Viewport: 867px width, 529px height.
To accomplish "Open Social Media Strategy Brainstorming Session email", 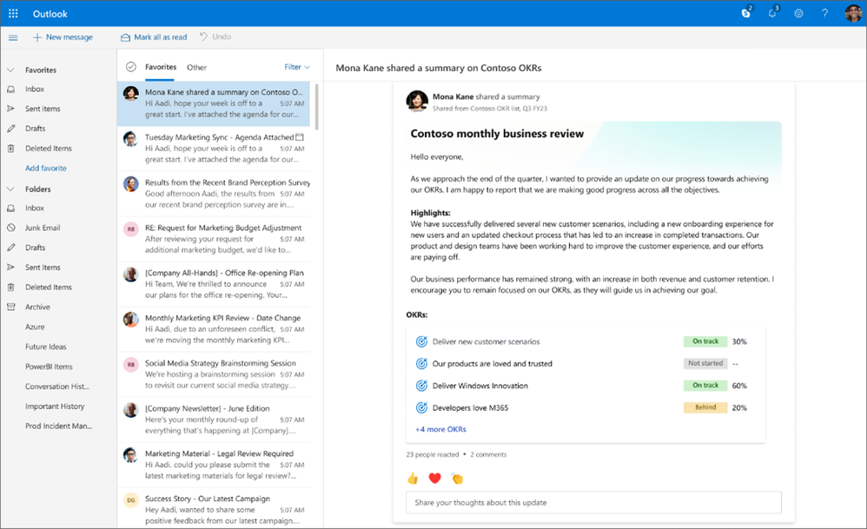I will [214, 374].
